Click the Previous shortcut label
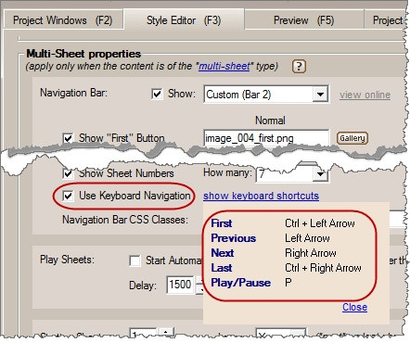Viewport: 410px width, 343px height. pyautogui.click(x=234, y=238)
